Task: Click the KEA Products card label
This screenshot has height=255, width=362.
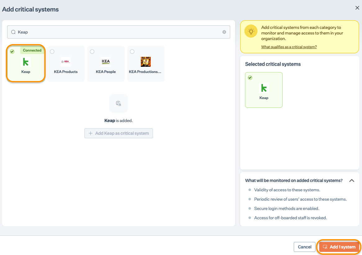Action: [66, 72]
